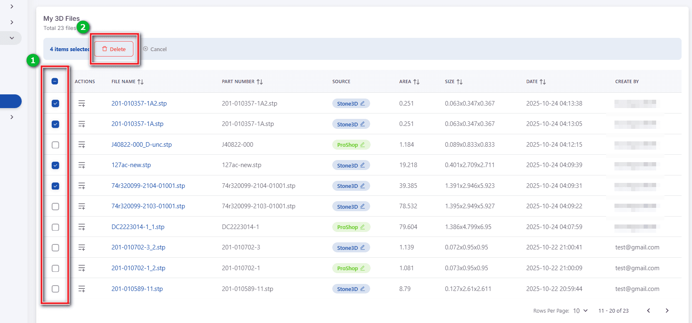
Task: Toggle the select-all header checkbox
Action: coord(55,81)
